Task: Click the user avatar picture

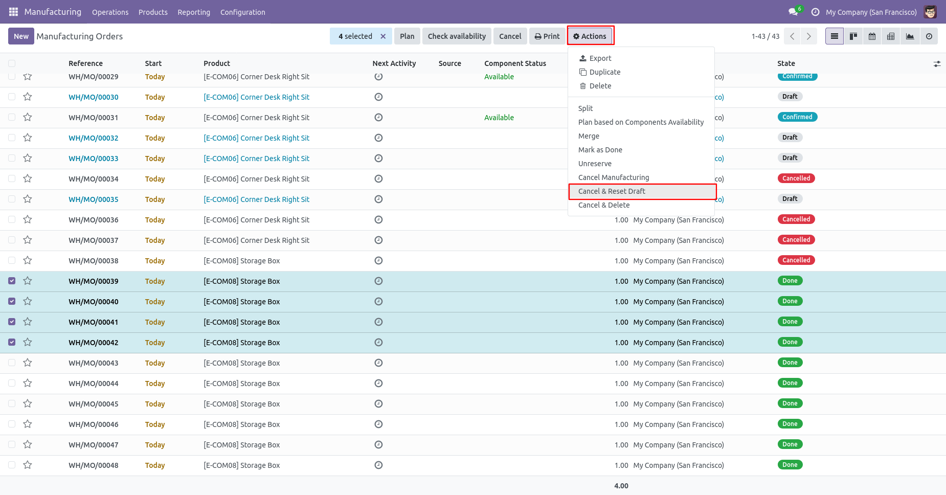Action: pyautogui.click(x=930, y=12)
